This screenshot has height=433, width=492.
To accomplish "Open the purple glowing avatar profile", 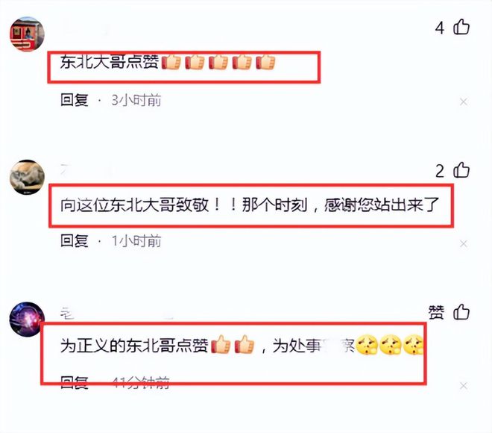I will point(28,320).
